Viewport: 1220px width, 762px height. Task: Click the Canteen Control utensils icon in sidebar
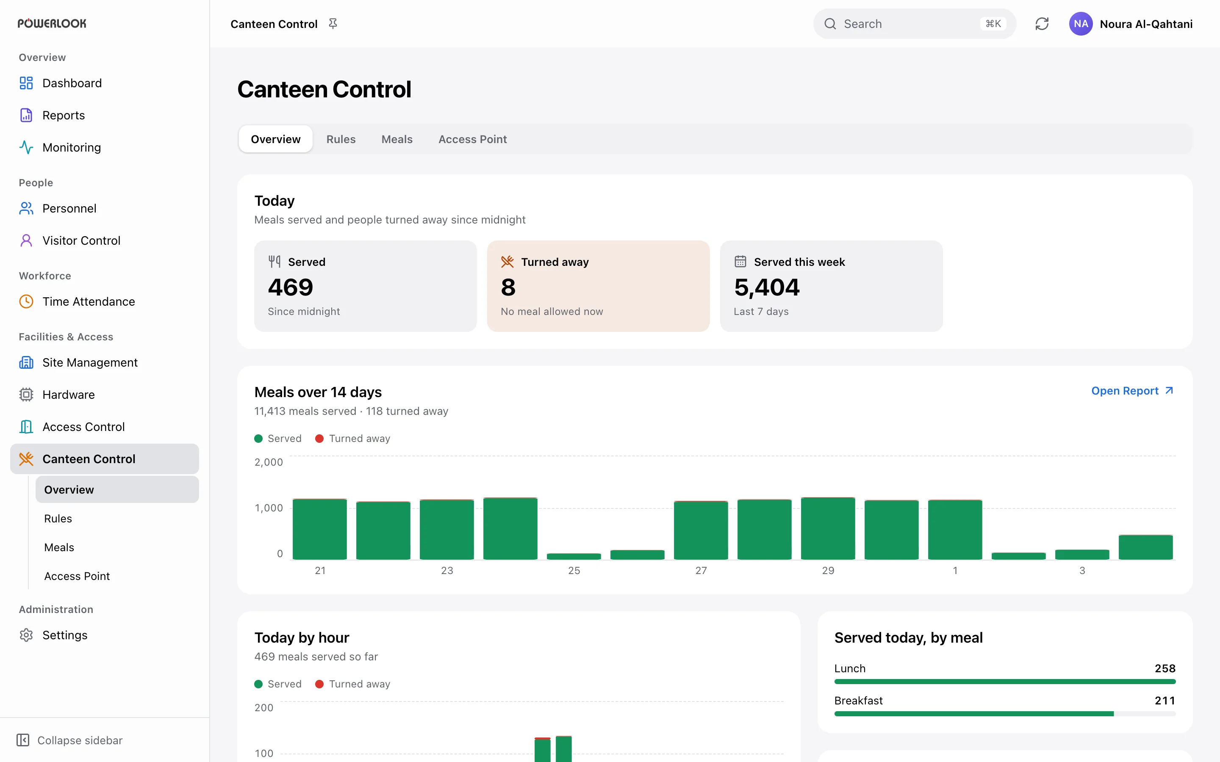26,459
